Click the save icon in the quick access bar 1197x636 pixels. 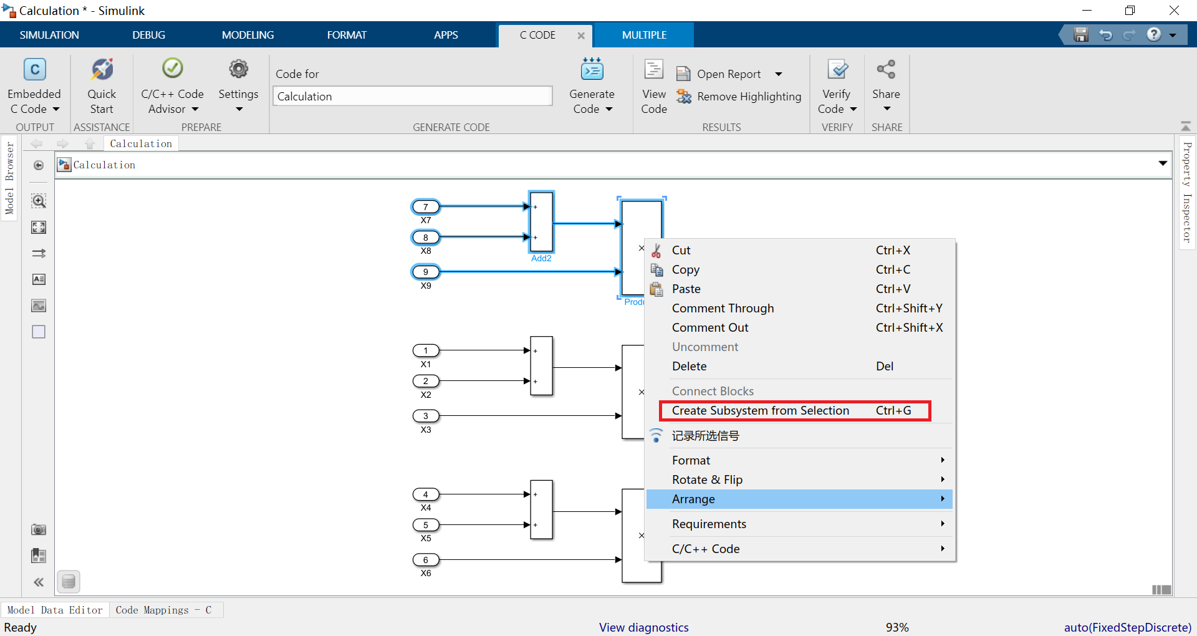[x=1081, y=35]
